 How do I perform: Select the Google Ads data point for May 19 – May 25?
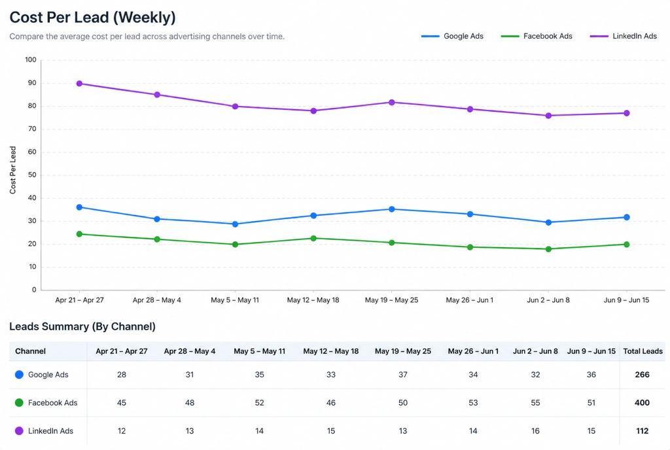click(x=392, y=209)
